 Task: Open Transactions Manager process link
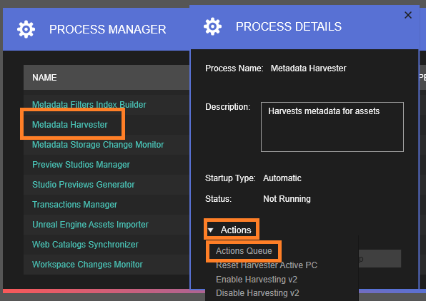(75, 205)
